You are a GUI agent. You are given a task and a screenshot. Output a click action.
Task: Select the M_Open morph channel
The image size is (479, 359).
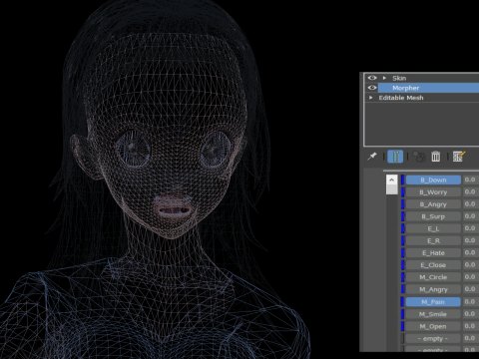tap(433, 326)
